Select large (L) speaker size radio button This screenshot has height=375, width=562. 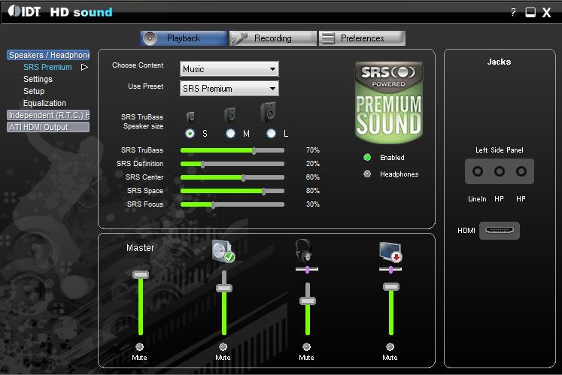click(x=272, y=134)
